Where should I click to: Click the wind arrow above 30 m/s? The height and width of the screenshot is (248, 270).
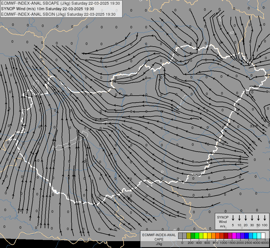[x=252, y=218]
